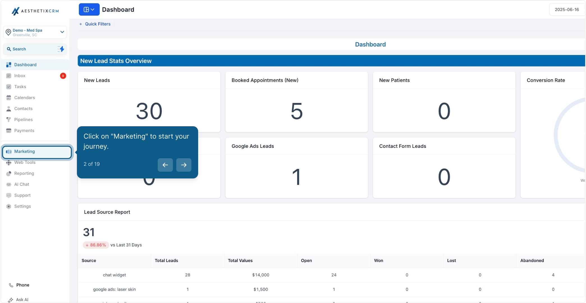This screenshot has width=586, height=303.
Task: Click the Booked Appointments count 5
Action: point(297,111)
